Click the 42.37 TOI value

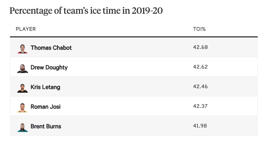[200, 106]
